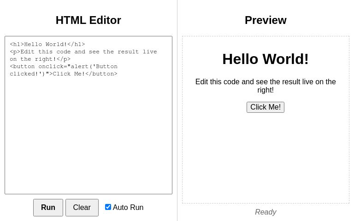Place the cursor in the <h1>Hello World!</h1> code line

tap(47, 44)
